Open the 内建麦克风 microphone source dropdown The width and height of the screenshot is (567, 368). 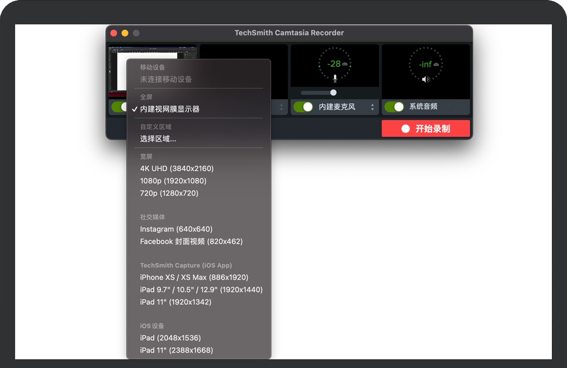click(x=372, y=107)
